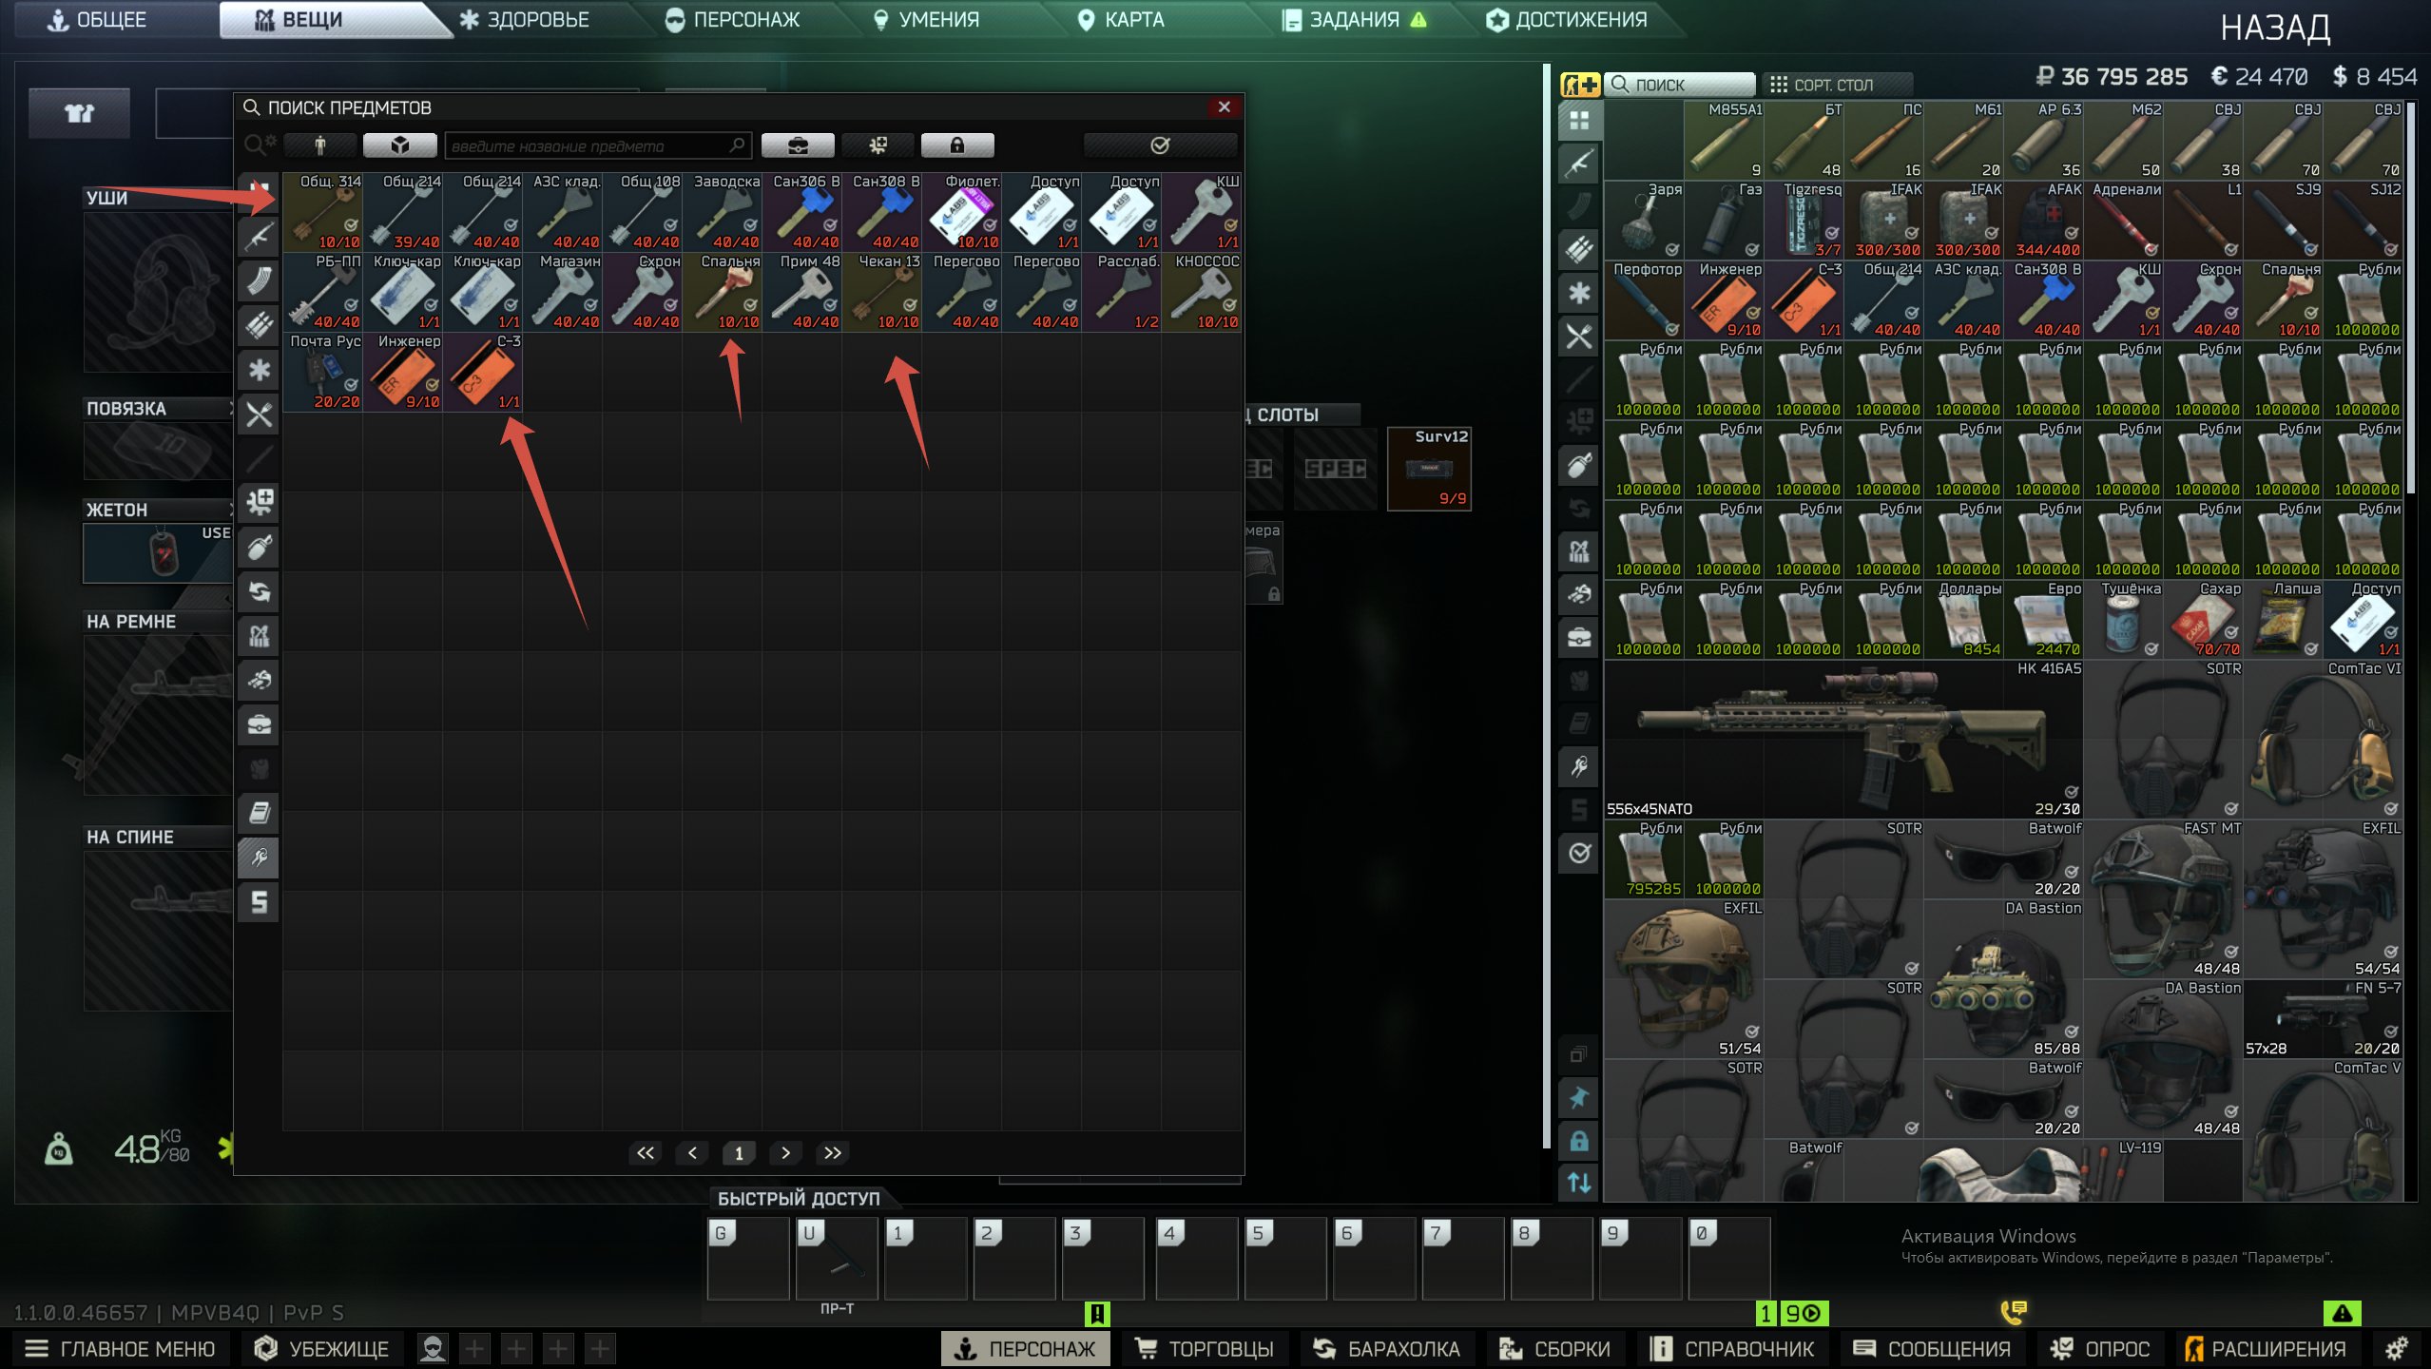Open settings gear in bottom bar
2431x1369 pixels.
(x=2397, y=1349)
